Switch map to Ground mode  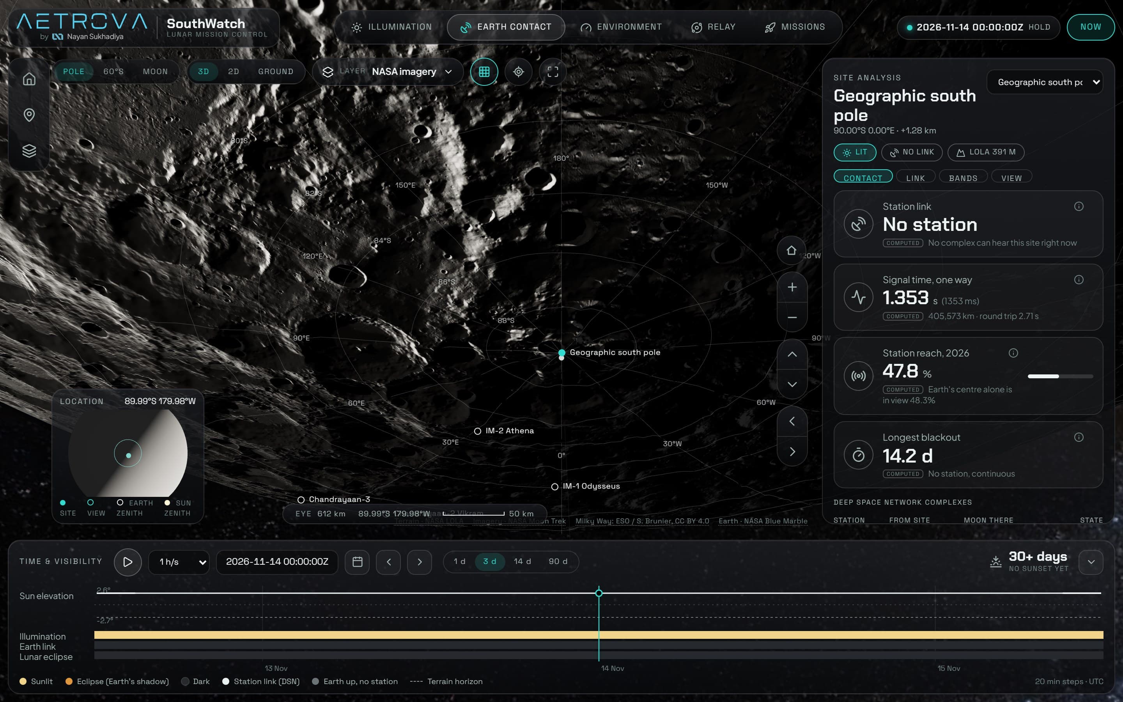pos(276,71)
